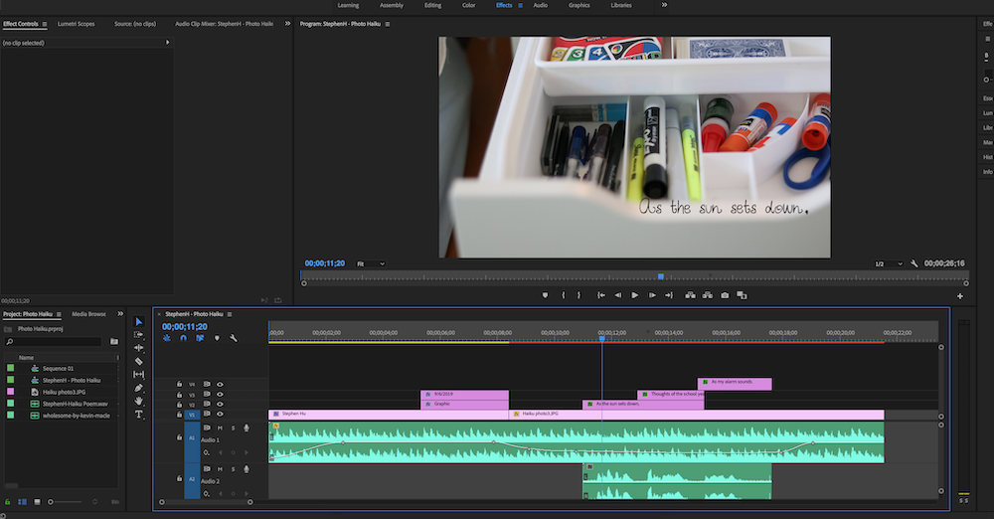Image resolution: width=994 pixels, height=519 pixels.
Task: Select the Razor tool in the tools panel
Action: click(139, 361)
